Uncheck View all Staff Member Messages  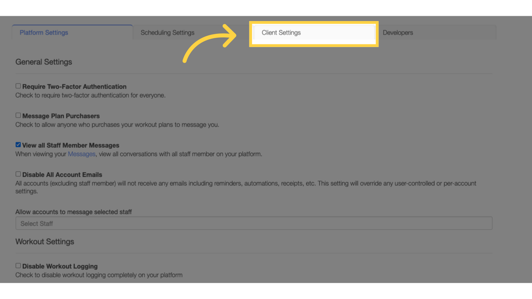18,144
